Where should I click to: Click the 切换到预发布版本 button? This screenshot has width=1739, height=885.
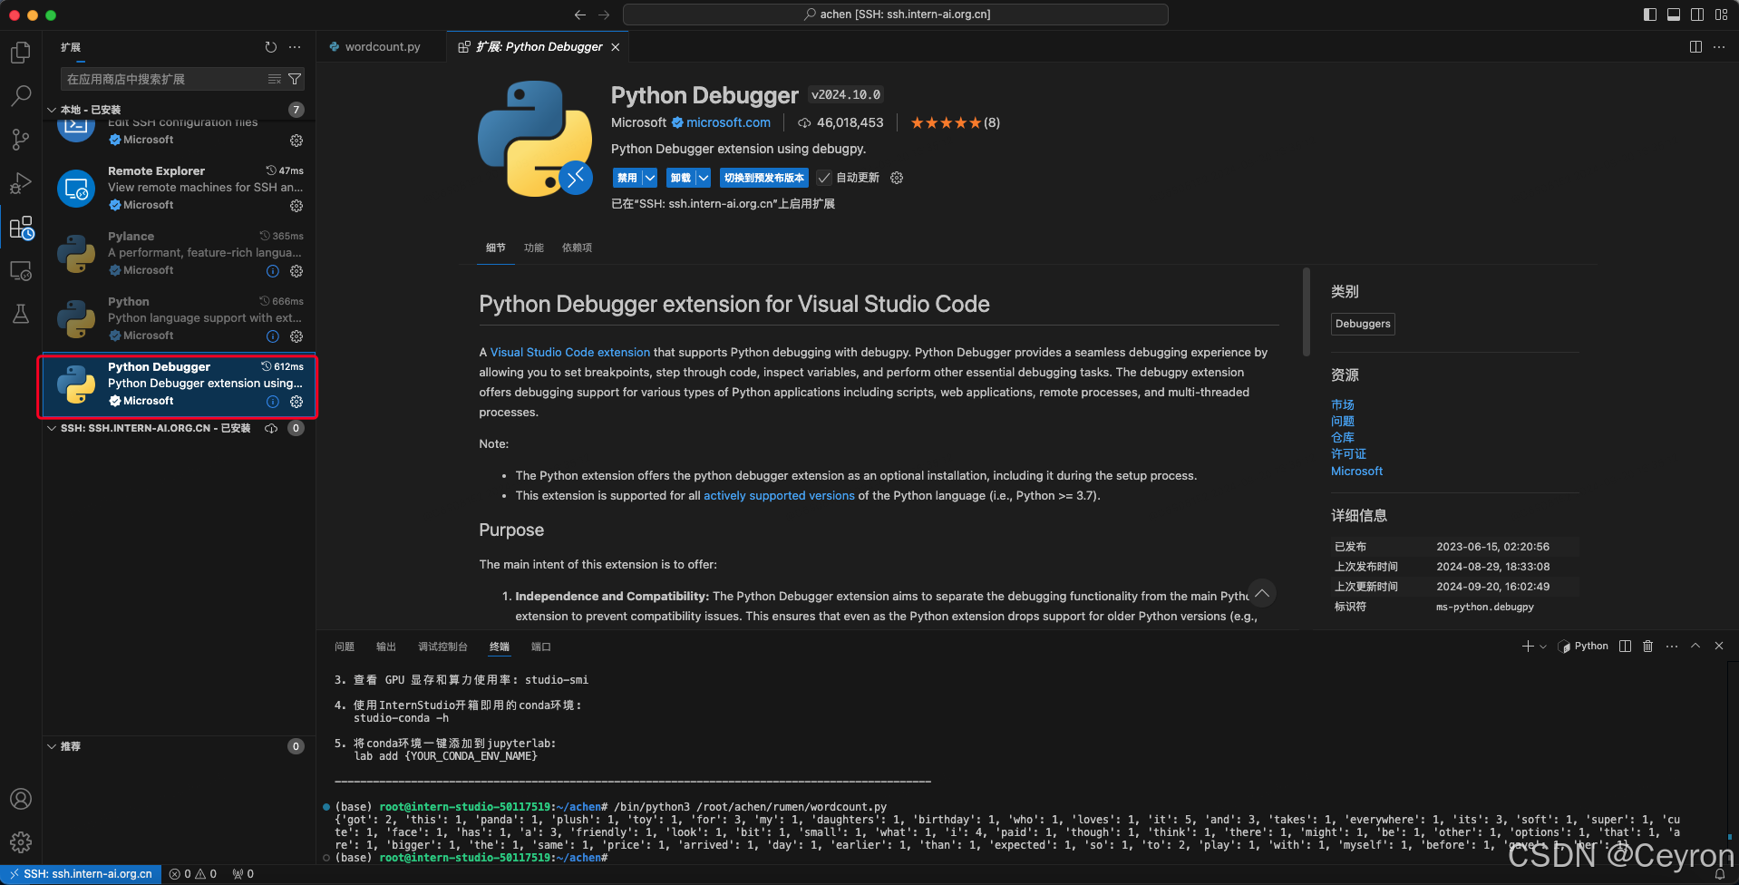(x=763, y=177)
